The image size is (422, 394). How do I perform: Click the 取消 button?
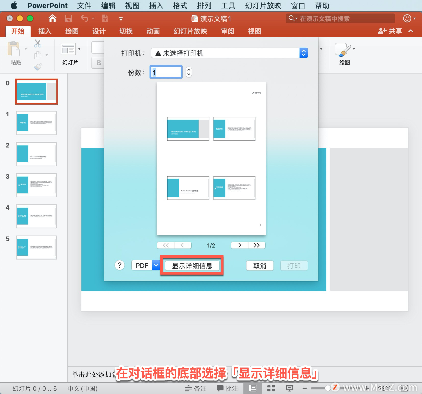click(x=260, y=266)
